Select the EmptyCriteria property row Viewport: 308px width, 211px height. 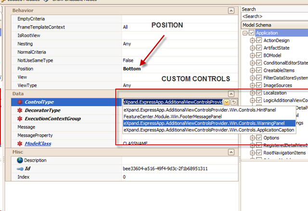pos(125,19)
